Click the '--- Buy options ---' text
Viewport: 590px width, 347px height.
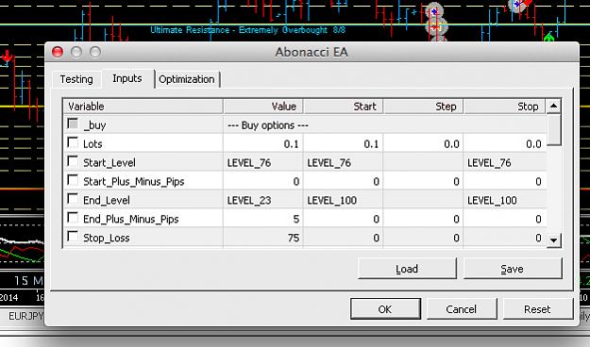point(268,125)
